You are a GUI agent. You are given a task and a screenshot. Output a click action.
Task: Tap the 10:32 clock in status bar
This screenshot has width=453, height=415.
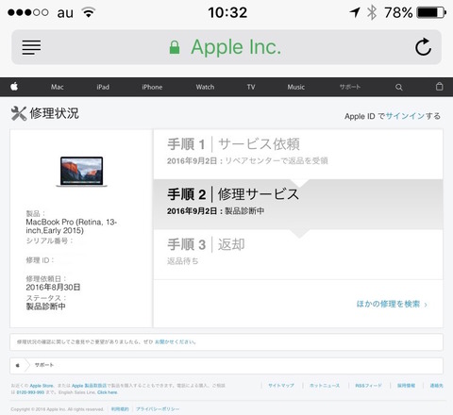click(227, 12)
